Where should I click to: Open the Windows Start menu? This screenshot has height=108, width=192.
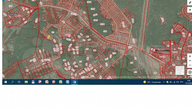pos(5,82)
